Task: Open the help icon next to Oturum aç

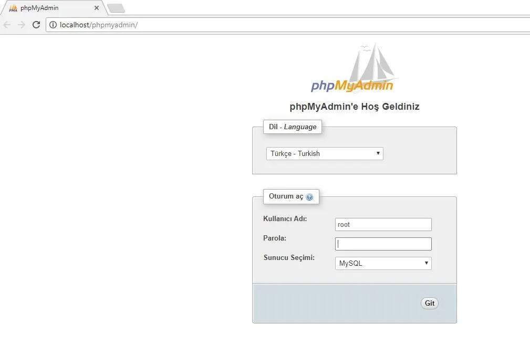Action: pyautogui.click(x=309, y=197)
